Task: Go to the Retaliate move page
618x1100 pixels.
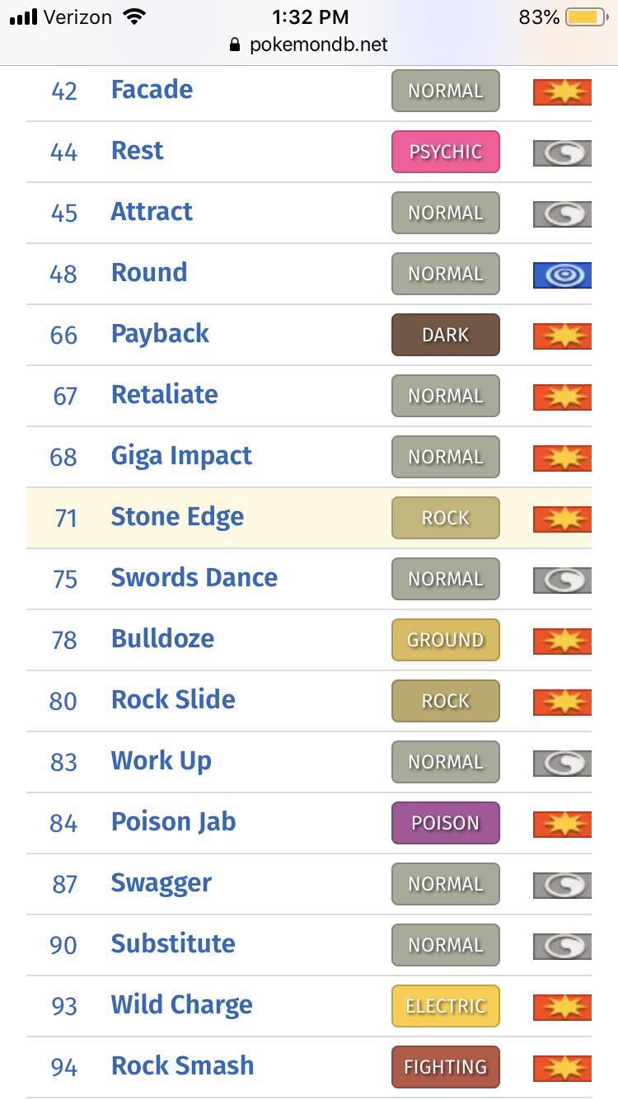Action: click(x=164, y=395)
